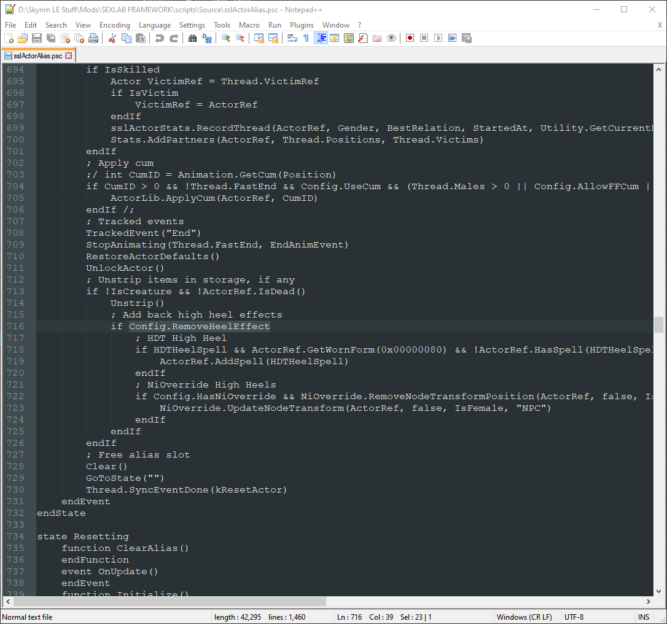The height and width of the screenshot is (624, 667).
Task: Toggle file monitoring eye icon
Action: (x=391, y=38)
